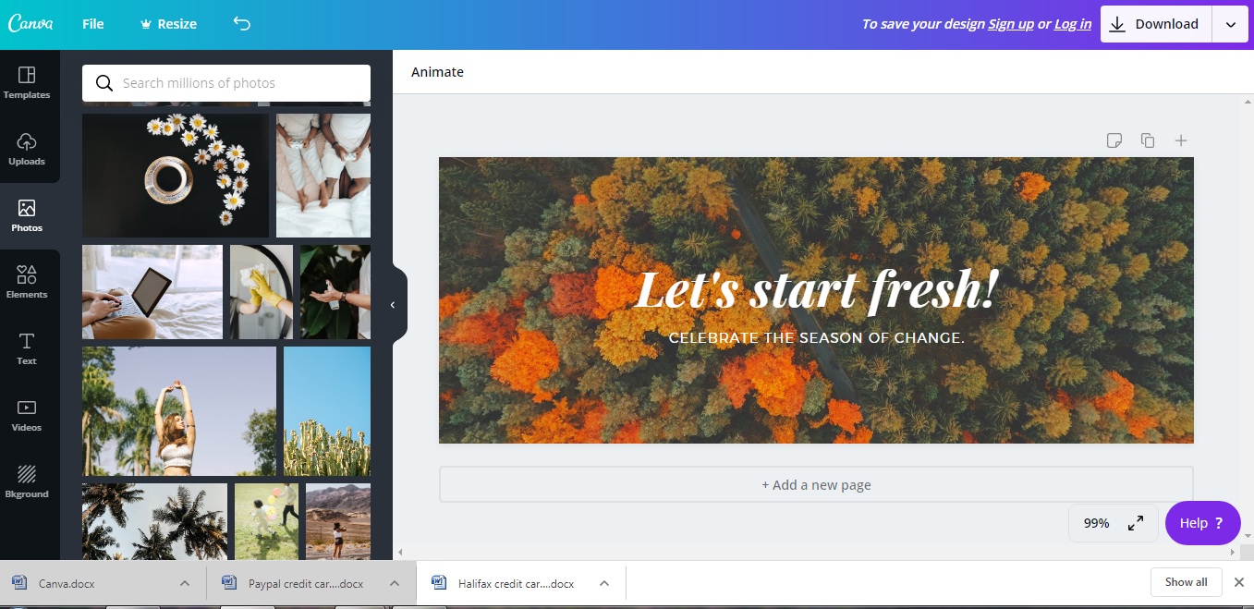
Task: Close the downloads bar
Action: pos(1239,582)
